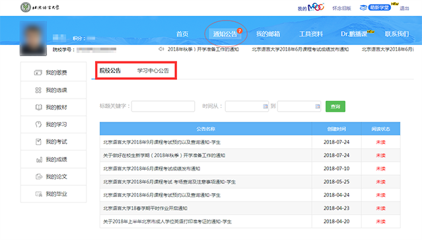
Task: Click the 我的论文 icon
Action: coord(39,177)
